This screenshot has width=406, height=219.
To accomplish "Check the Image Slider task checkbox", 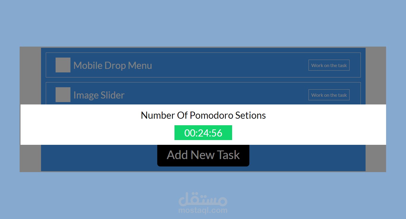I will [x=63, y=95].
